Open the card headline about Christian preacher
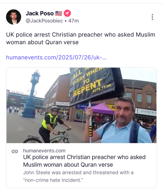Screen dimensions: 163x194 coord(84,161)
